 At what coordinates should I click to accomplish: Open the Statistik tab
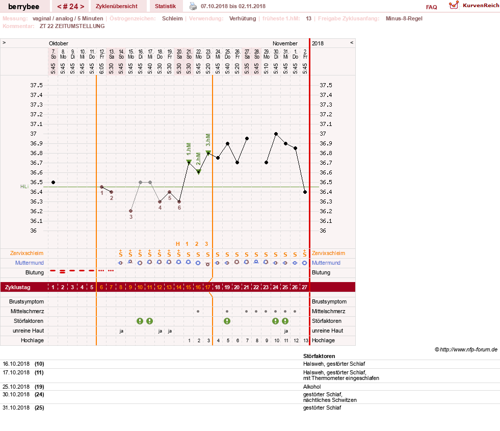point(165,6)
